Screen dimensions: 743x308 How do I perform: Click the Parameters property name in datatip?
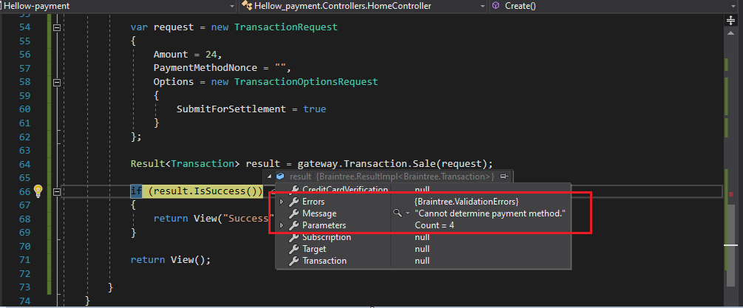coord(324,226)
